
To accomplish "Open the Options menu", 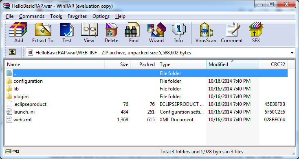I will point(101,16).
